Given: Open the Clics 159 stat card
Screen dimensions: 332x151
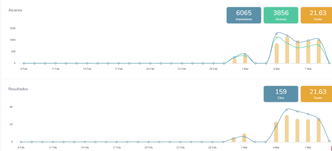Looking at the screenshot, I should (281, 94).
